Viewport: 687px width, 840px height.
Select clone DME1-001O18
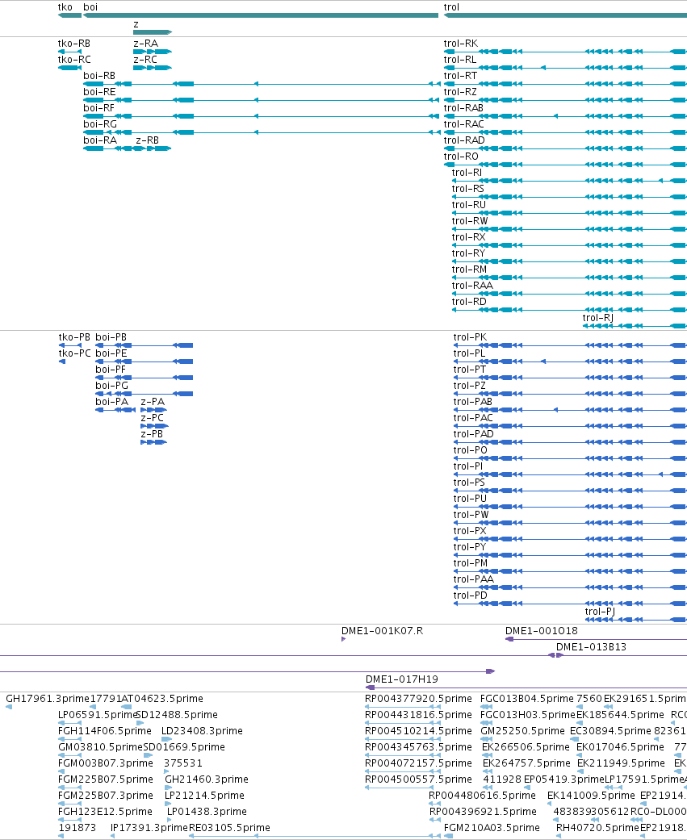pyautogui.click(x=541, y=631)
